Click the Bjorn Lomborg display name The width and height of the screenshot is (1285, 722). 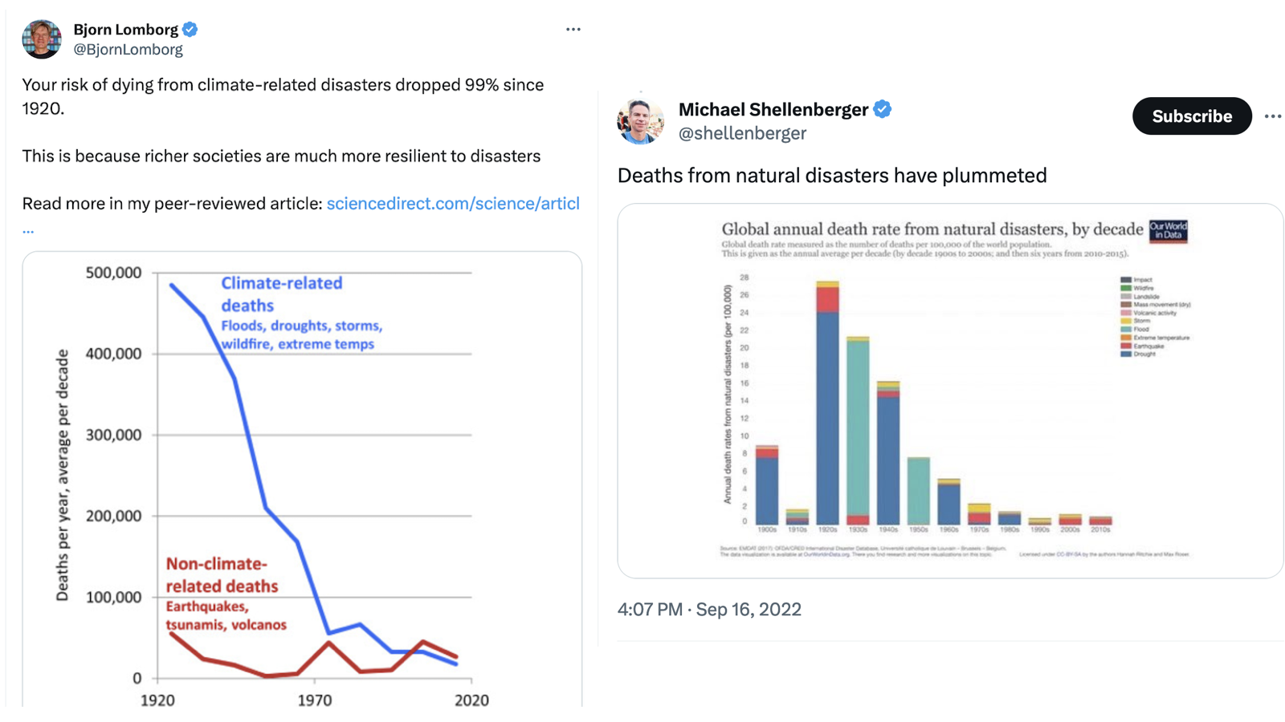tap(126, 30)
